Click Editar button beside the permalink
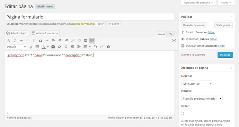 click(101, 24)
